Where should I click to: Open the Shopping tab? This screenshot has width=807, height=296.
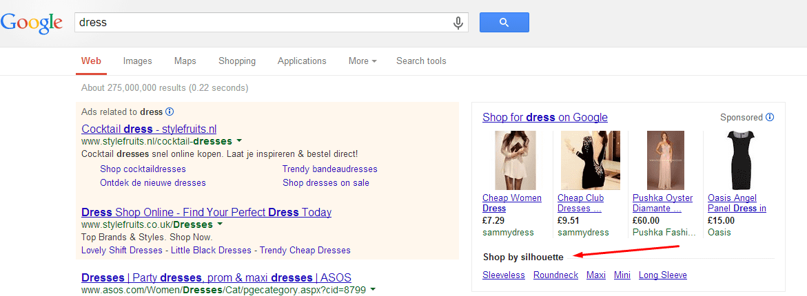click(x=237, y=61)
